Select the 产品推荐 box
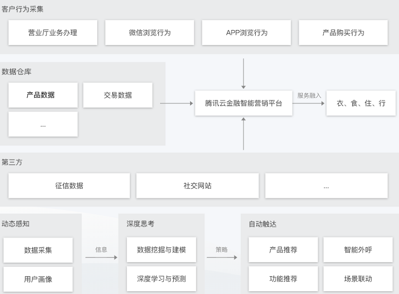The width and height of the screenshot is (399, 294). (283, 250)
